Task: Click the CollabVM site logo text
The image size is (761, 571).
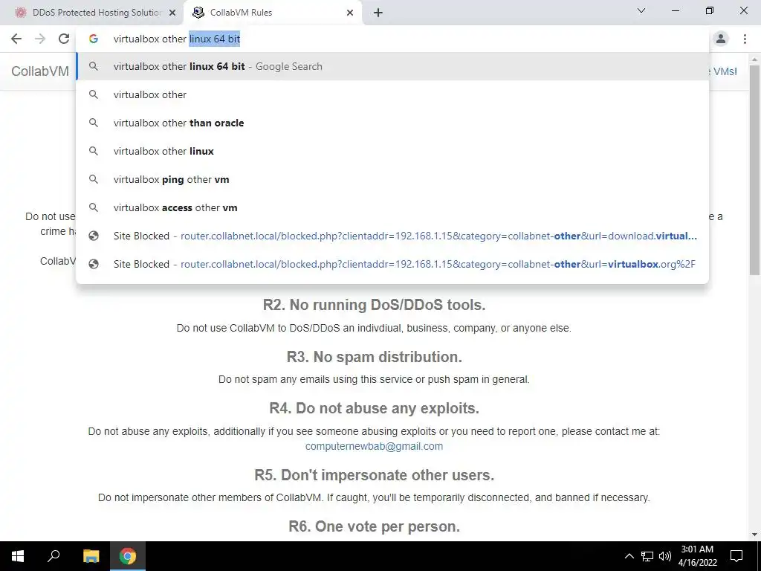Action: tap(40, 71)
